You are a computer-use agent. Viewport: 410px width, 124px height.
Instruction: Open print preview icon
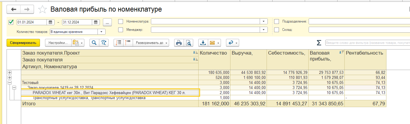[x=188, y=43]
